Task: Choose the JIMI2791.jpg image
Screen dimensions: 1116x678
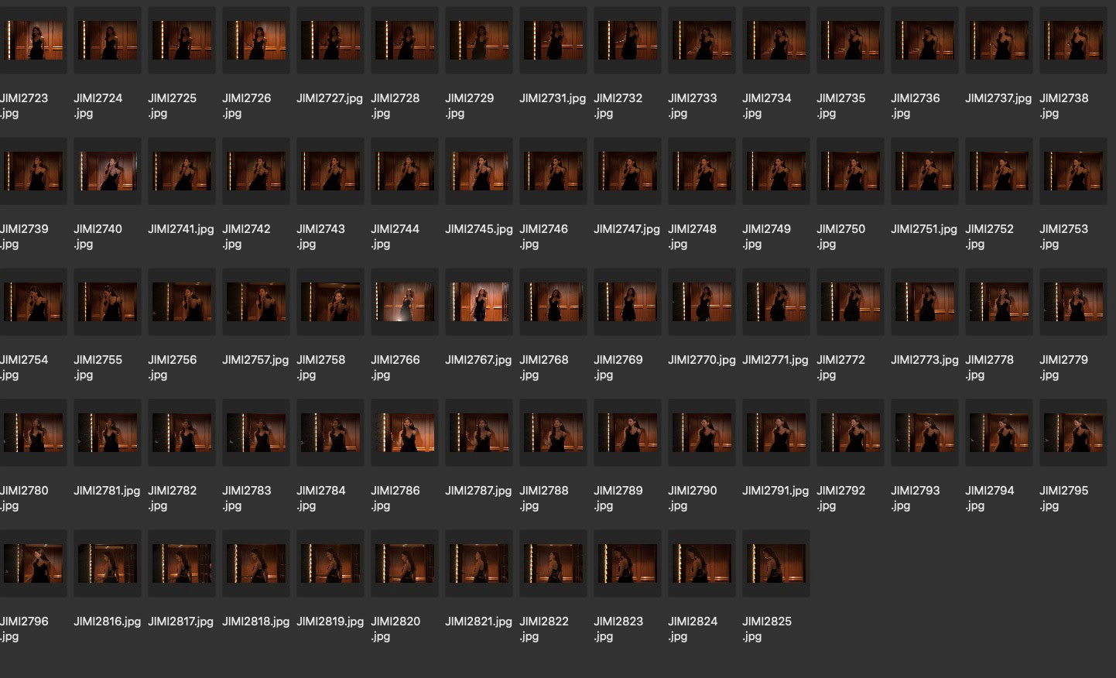Action: point(775,433)
